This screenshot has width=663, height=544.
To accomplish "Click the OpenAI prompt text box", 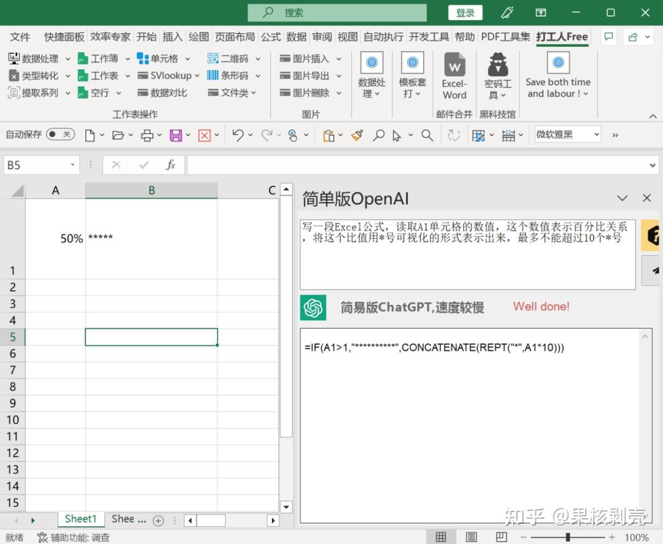I will pos(468,255).
